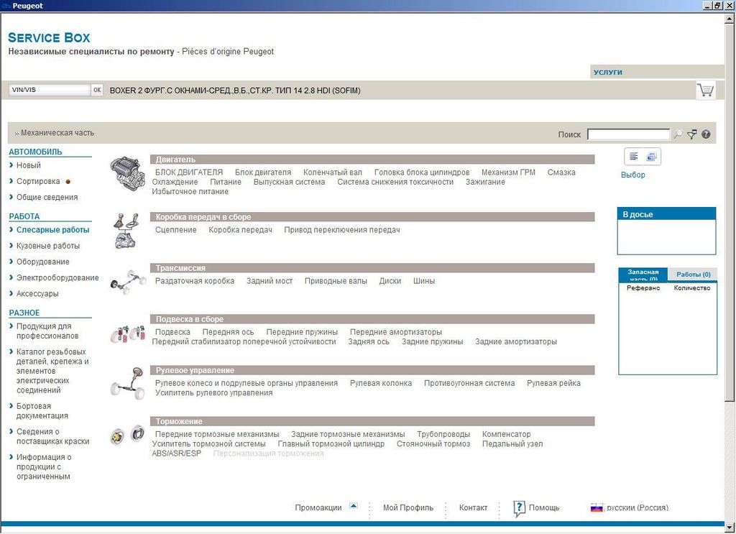Open the ABS/ASR/ESP link

click(x=176, y=454)
